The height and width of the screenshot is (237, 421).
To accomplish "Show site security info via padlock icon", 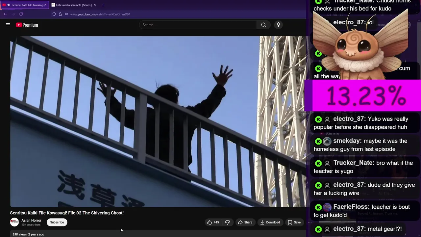I will (60, 14).
